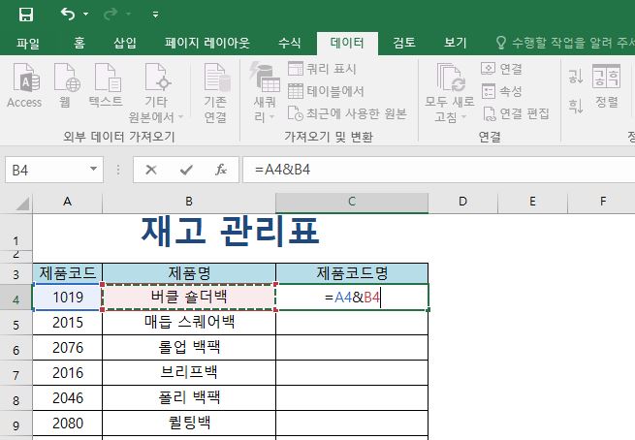The height and width of the screenshot is (440, 635).
Task: Click cell containing 버클 숄더백
Action: pos(189,298)
